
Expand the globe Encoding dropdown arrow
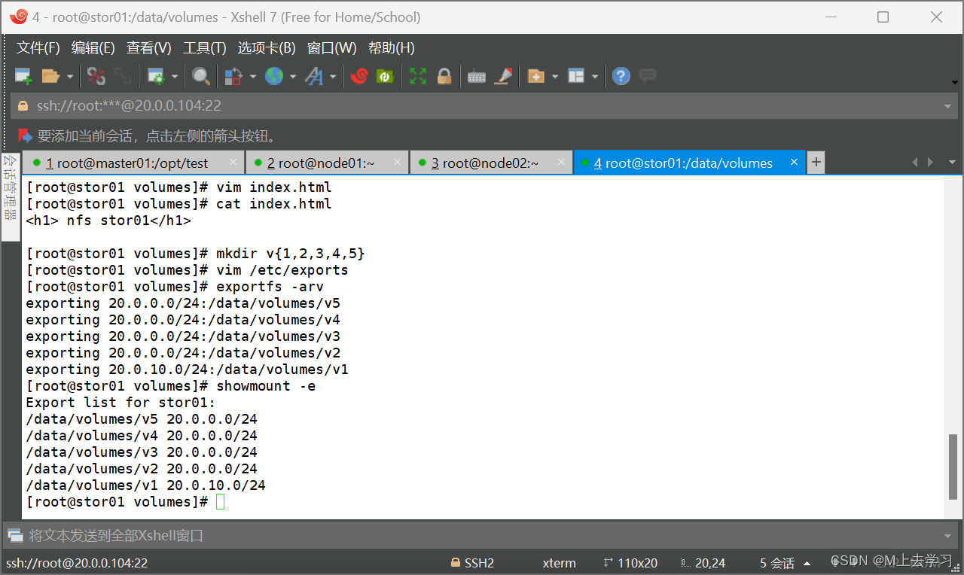coord(292,77)
